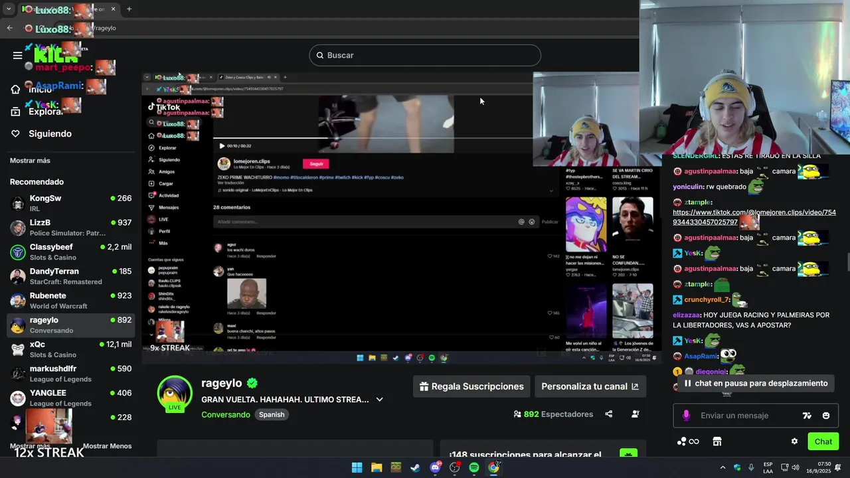The width and height of the screenshot is (850, 478).
Task: Click the chat scrollbar at right edge
Action: pyautogui.click(x=847, y=262)
